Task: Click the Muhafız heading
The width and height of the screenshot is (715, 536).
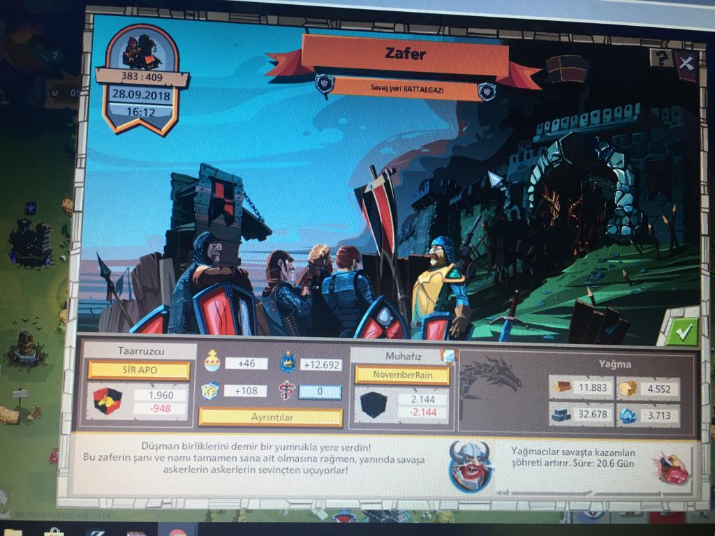Action: pos(403,356)
